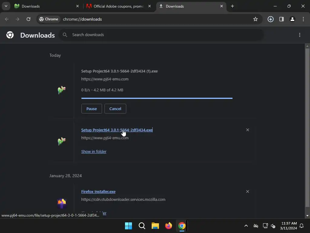Click the Chrome taskbar icon

182,226
